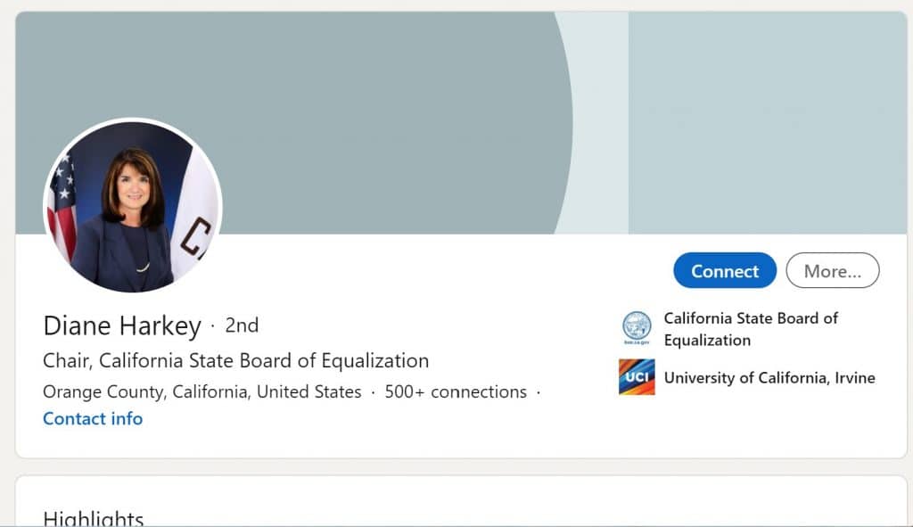Click the Diane Harkey name heading

(122, 325)
